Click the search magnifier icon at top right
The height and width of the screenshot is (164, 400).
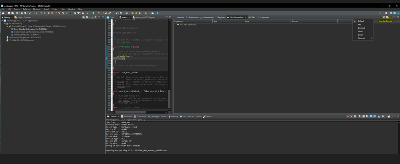click(x=380, y=13)
